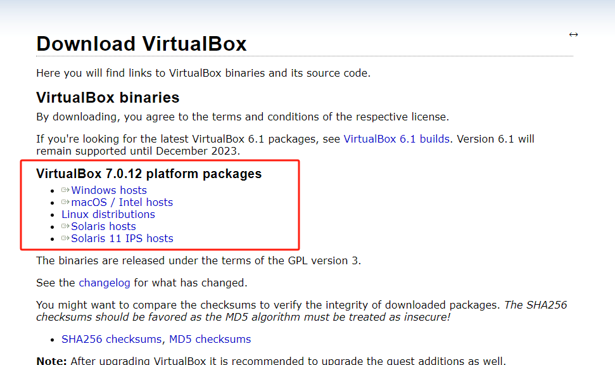
Task: Open the Solaris hosts download link
Action: pos(103,226)
